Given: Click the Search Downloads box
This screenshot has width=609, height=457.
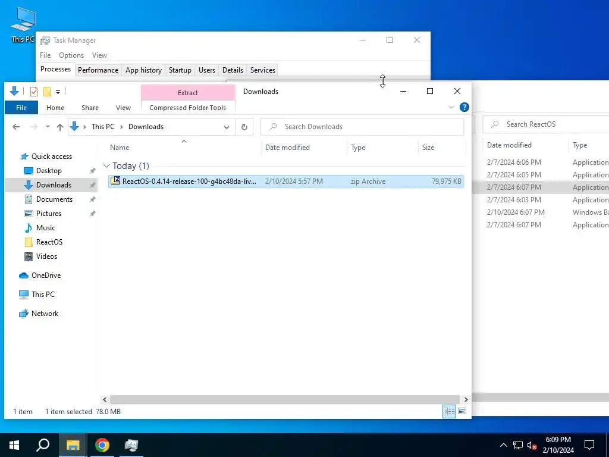Looking at the screenshot, I should 362,127.
